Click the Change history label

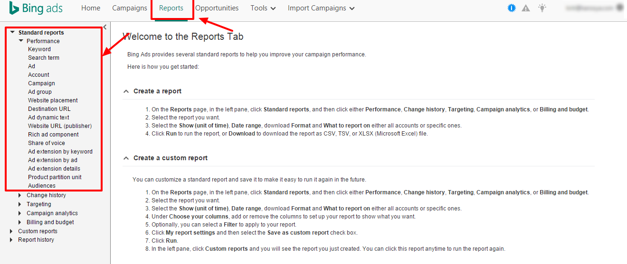pyautogui.click(x=46, y=195)
